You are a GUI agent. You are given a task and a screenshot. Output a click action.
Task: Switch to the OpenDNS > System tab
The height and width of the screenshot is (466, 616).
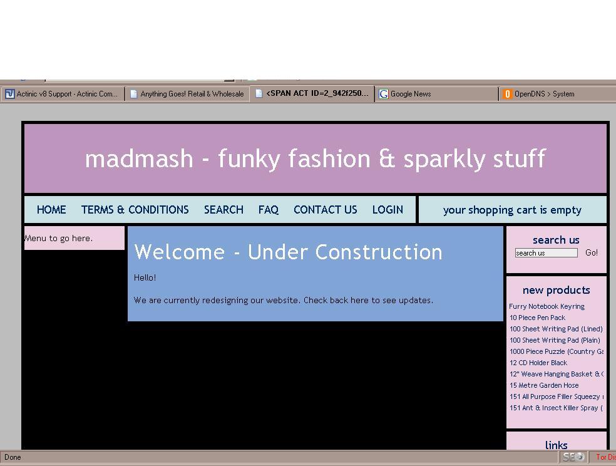[544, 94]
